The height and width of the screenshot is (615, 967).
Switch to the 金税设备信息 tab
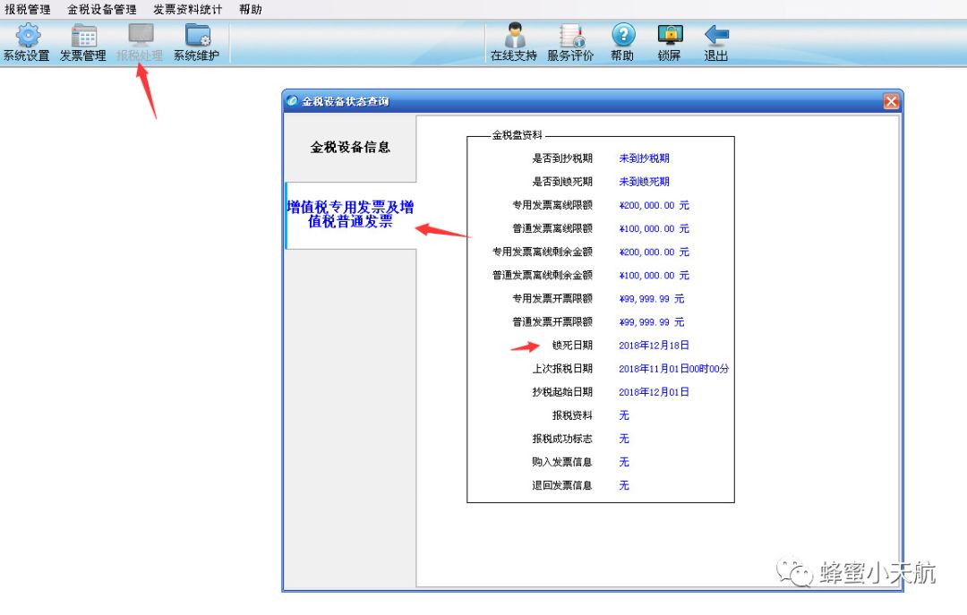click(x=348, y=148)
